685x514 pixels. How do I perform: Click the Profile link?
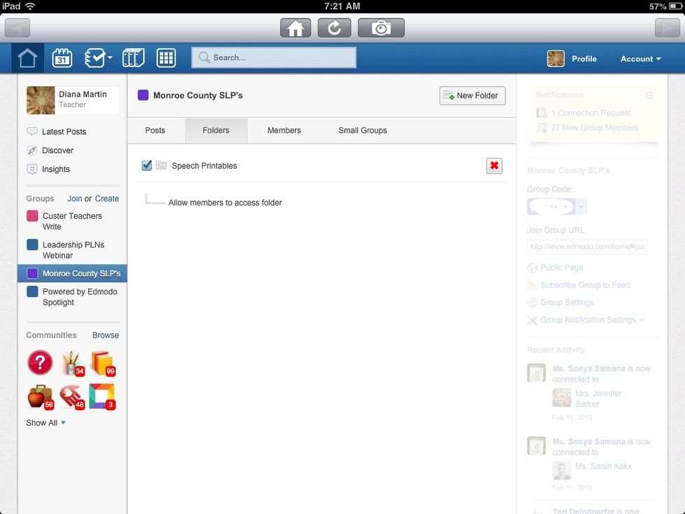tap(584, 59)
